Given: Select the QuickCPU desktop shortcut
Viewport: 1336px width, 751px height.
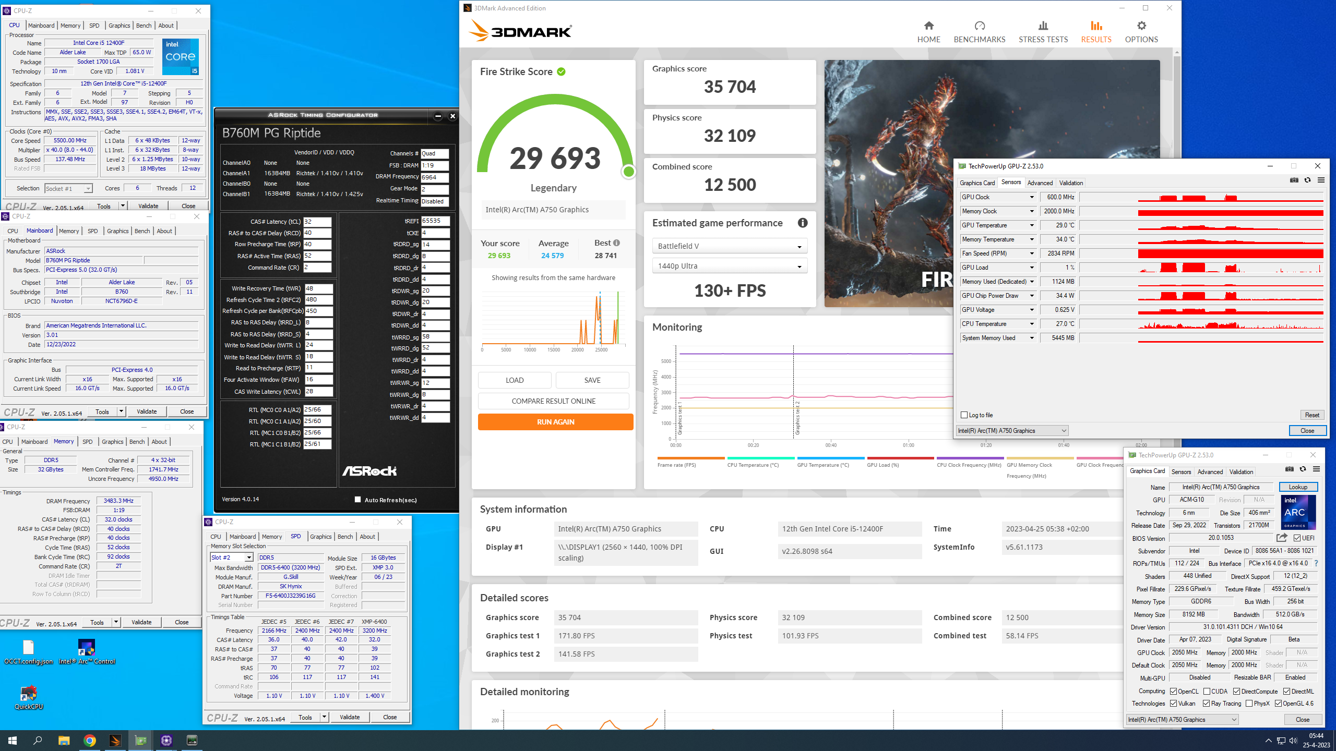Looking at the screenshot, I should click(x=29, y=697).
